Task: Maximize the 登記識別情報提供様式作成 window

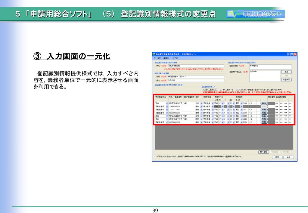Action: coord(292,54)
